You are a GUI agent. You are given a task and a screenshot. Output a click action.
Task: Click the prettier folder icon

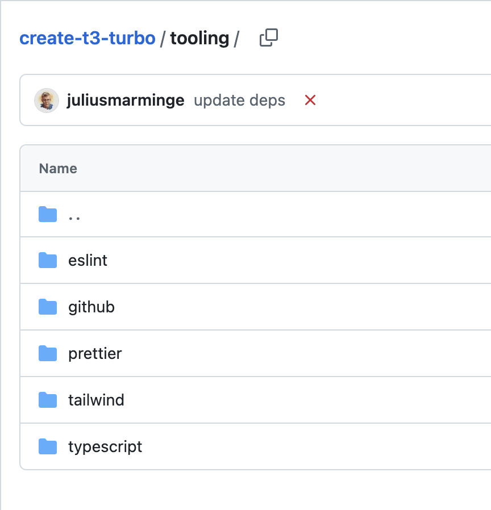click(48, 353)
